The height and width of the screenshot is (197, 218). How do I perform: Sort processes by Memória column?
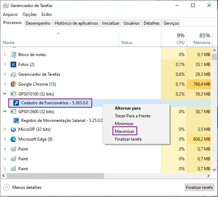coord(201,43)
